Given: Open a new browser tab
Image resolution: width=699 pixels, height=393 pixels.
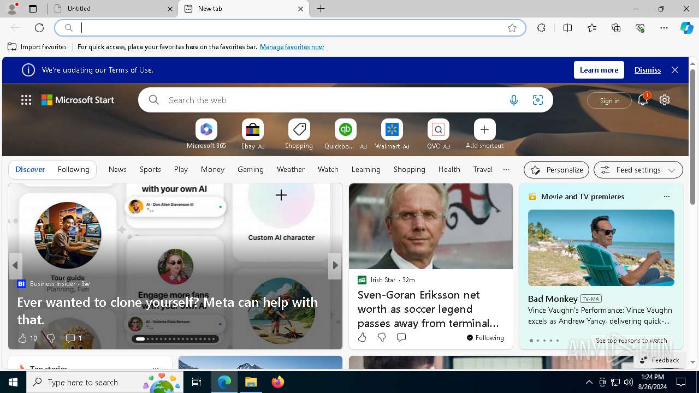Looking at the screenshot, I should 321,9.
